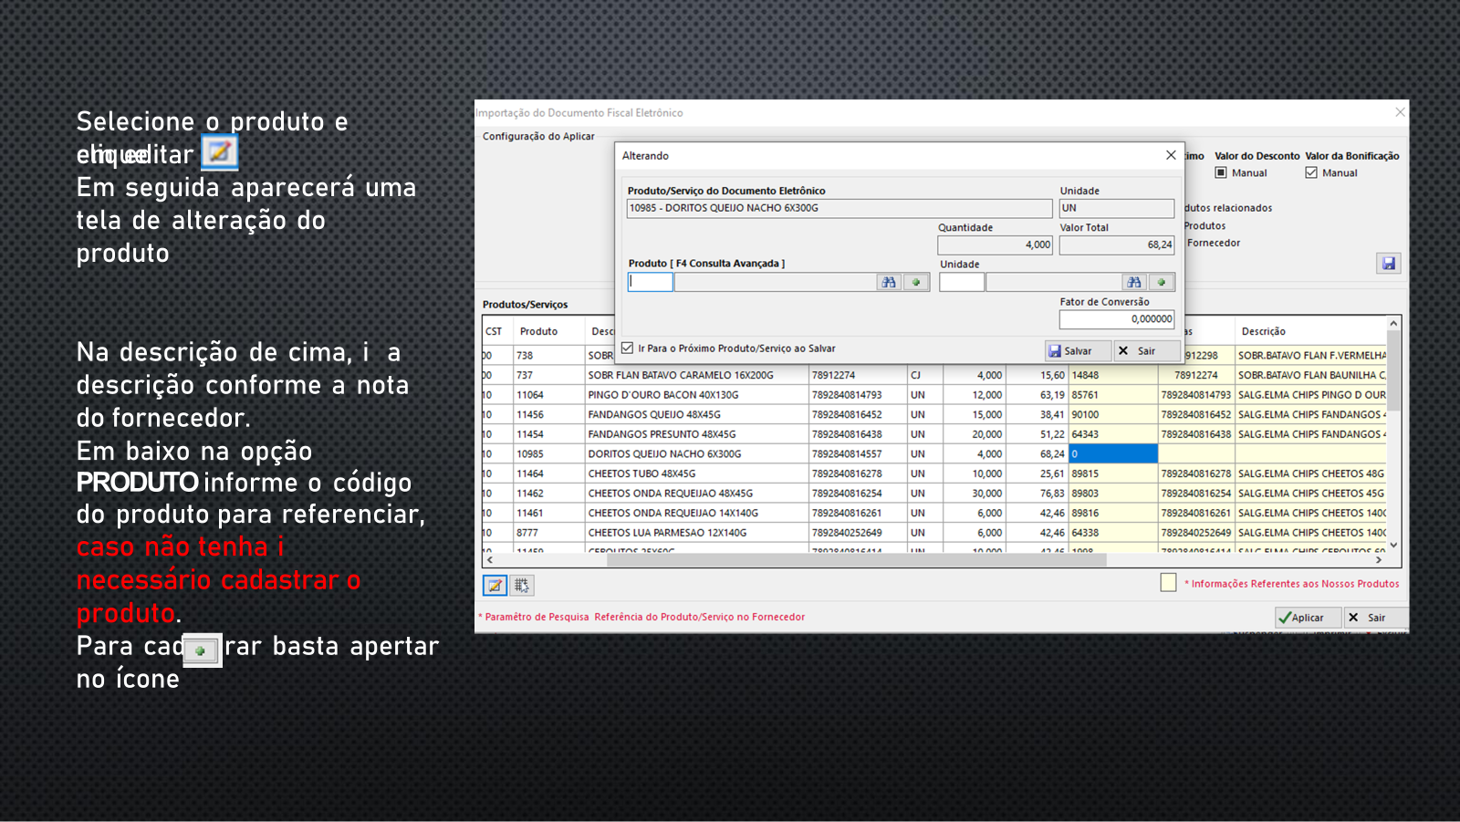Click Sair next to Aplicar

[x=1376, y=618]
